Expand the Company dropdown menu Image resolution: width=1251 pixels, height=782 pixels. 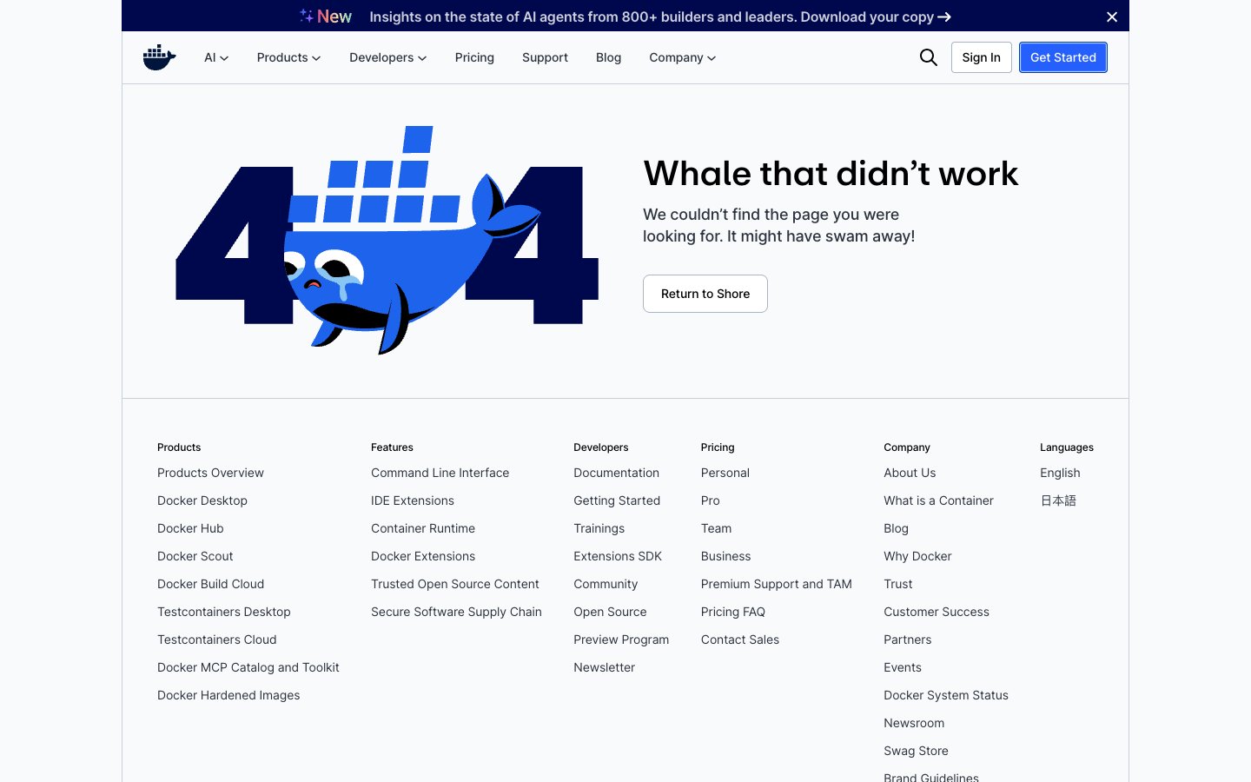(x=682, y=57)
